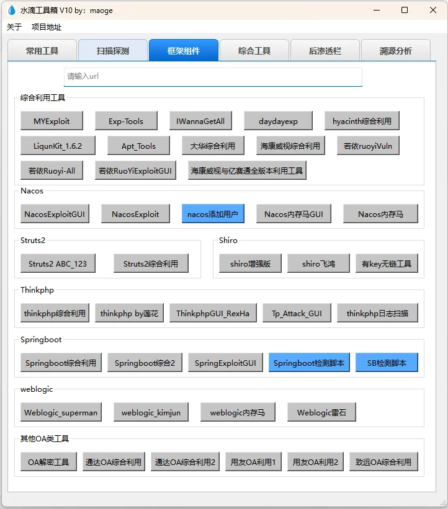Viewport: 448px width, 509px height.
Task: Open the IWannaGetAll tool
Action: [x=200, y=121]
